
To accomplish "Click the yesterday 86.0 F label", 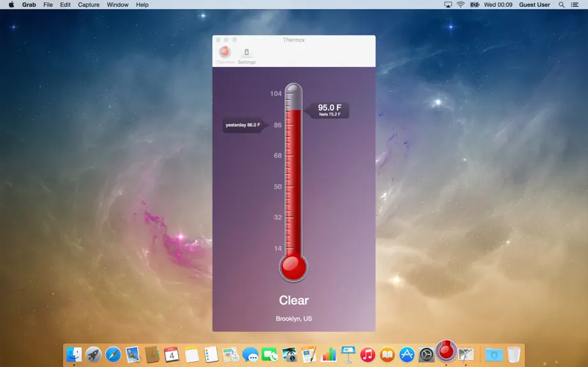I will 242,125.
